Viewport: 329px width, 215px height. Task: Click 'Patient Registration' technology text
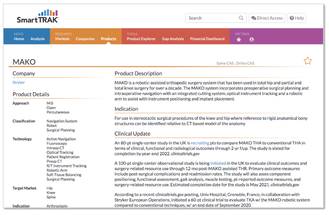tap(63, 157)
